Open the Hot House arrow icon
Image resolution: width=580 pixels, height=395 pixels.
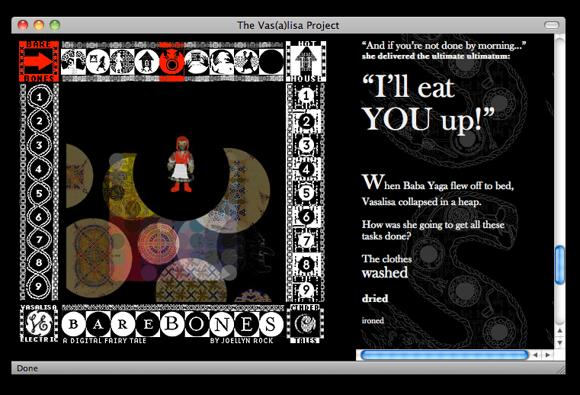tap(306, 61)
